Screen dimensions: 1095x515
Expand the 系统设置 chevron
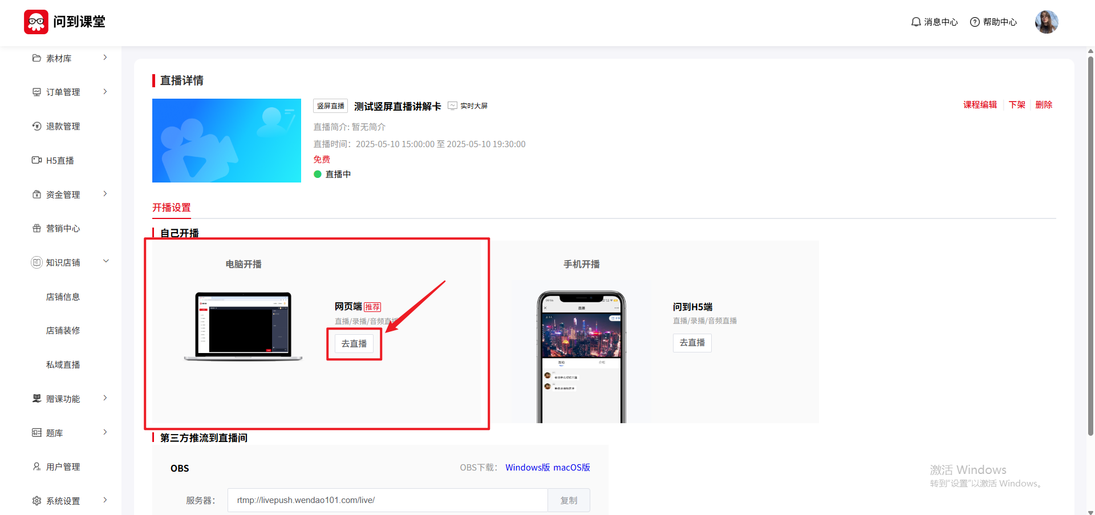pos(105,500)
